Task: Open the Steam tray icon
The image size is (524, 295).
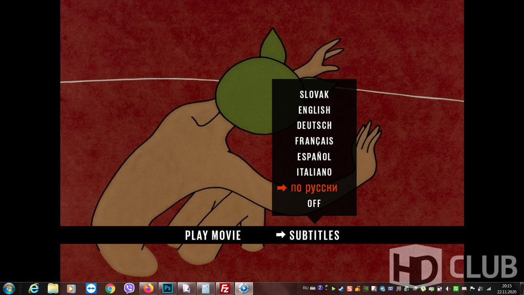Action: coord(341,289)
